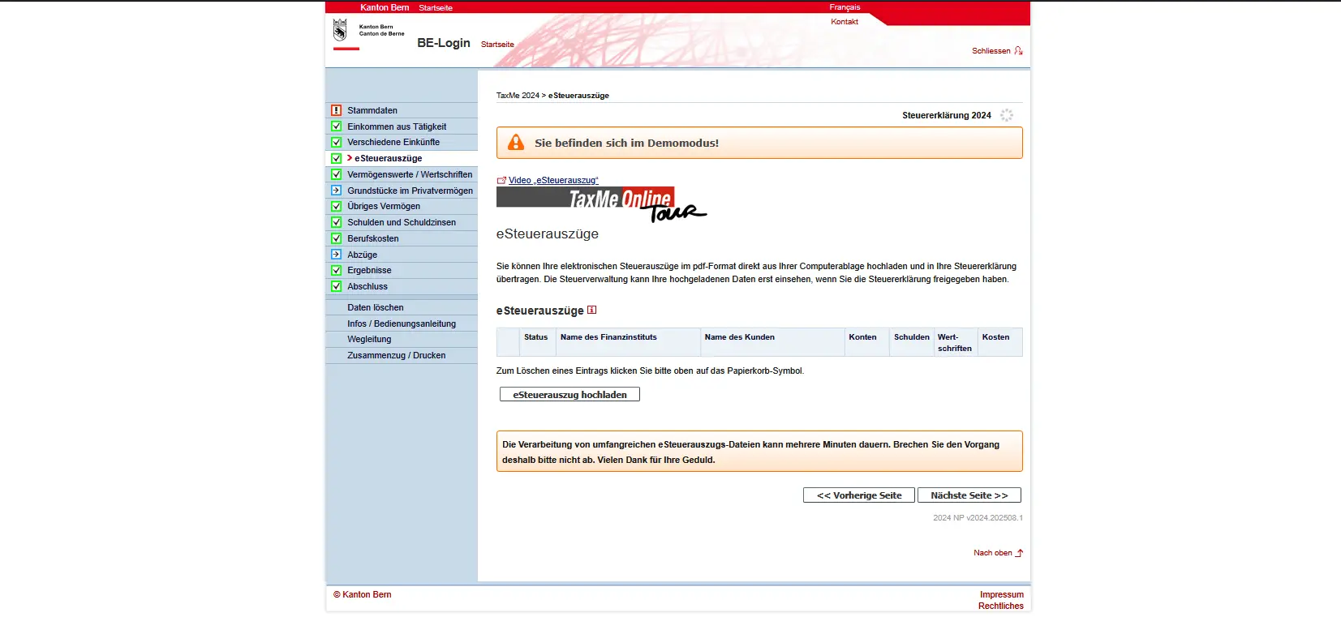Image resolution: width=1341 pixels, height=617 pixels.
Task: Click the version text 2024 NP v2024.202508.1
Action: coord(978,517)
